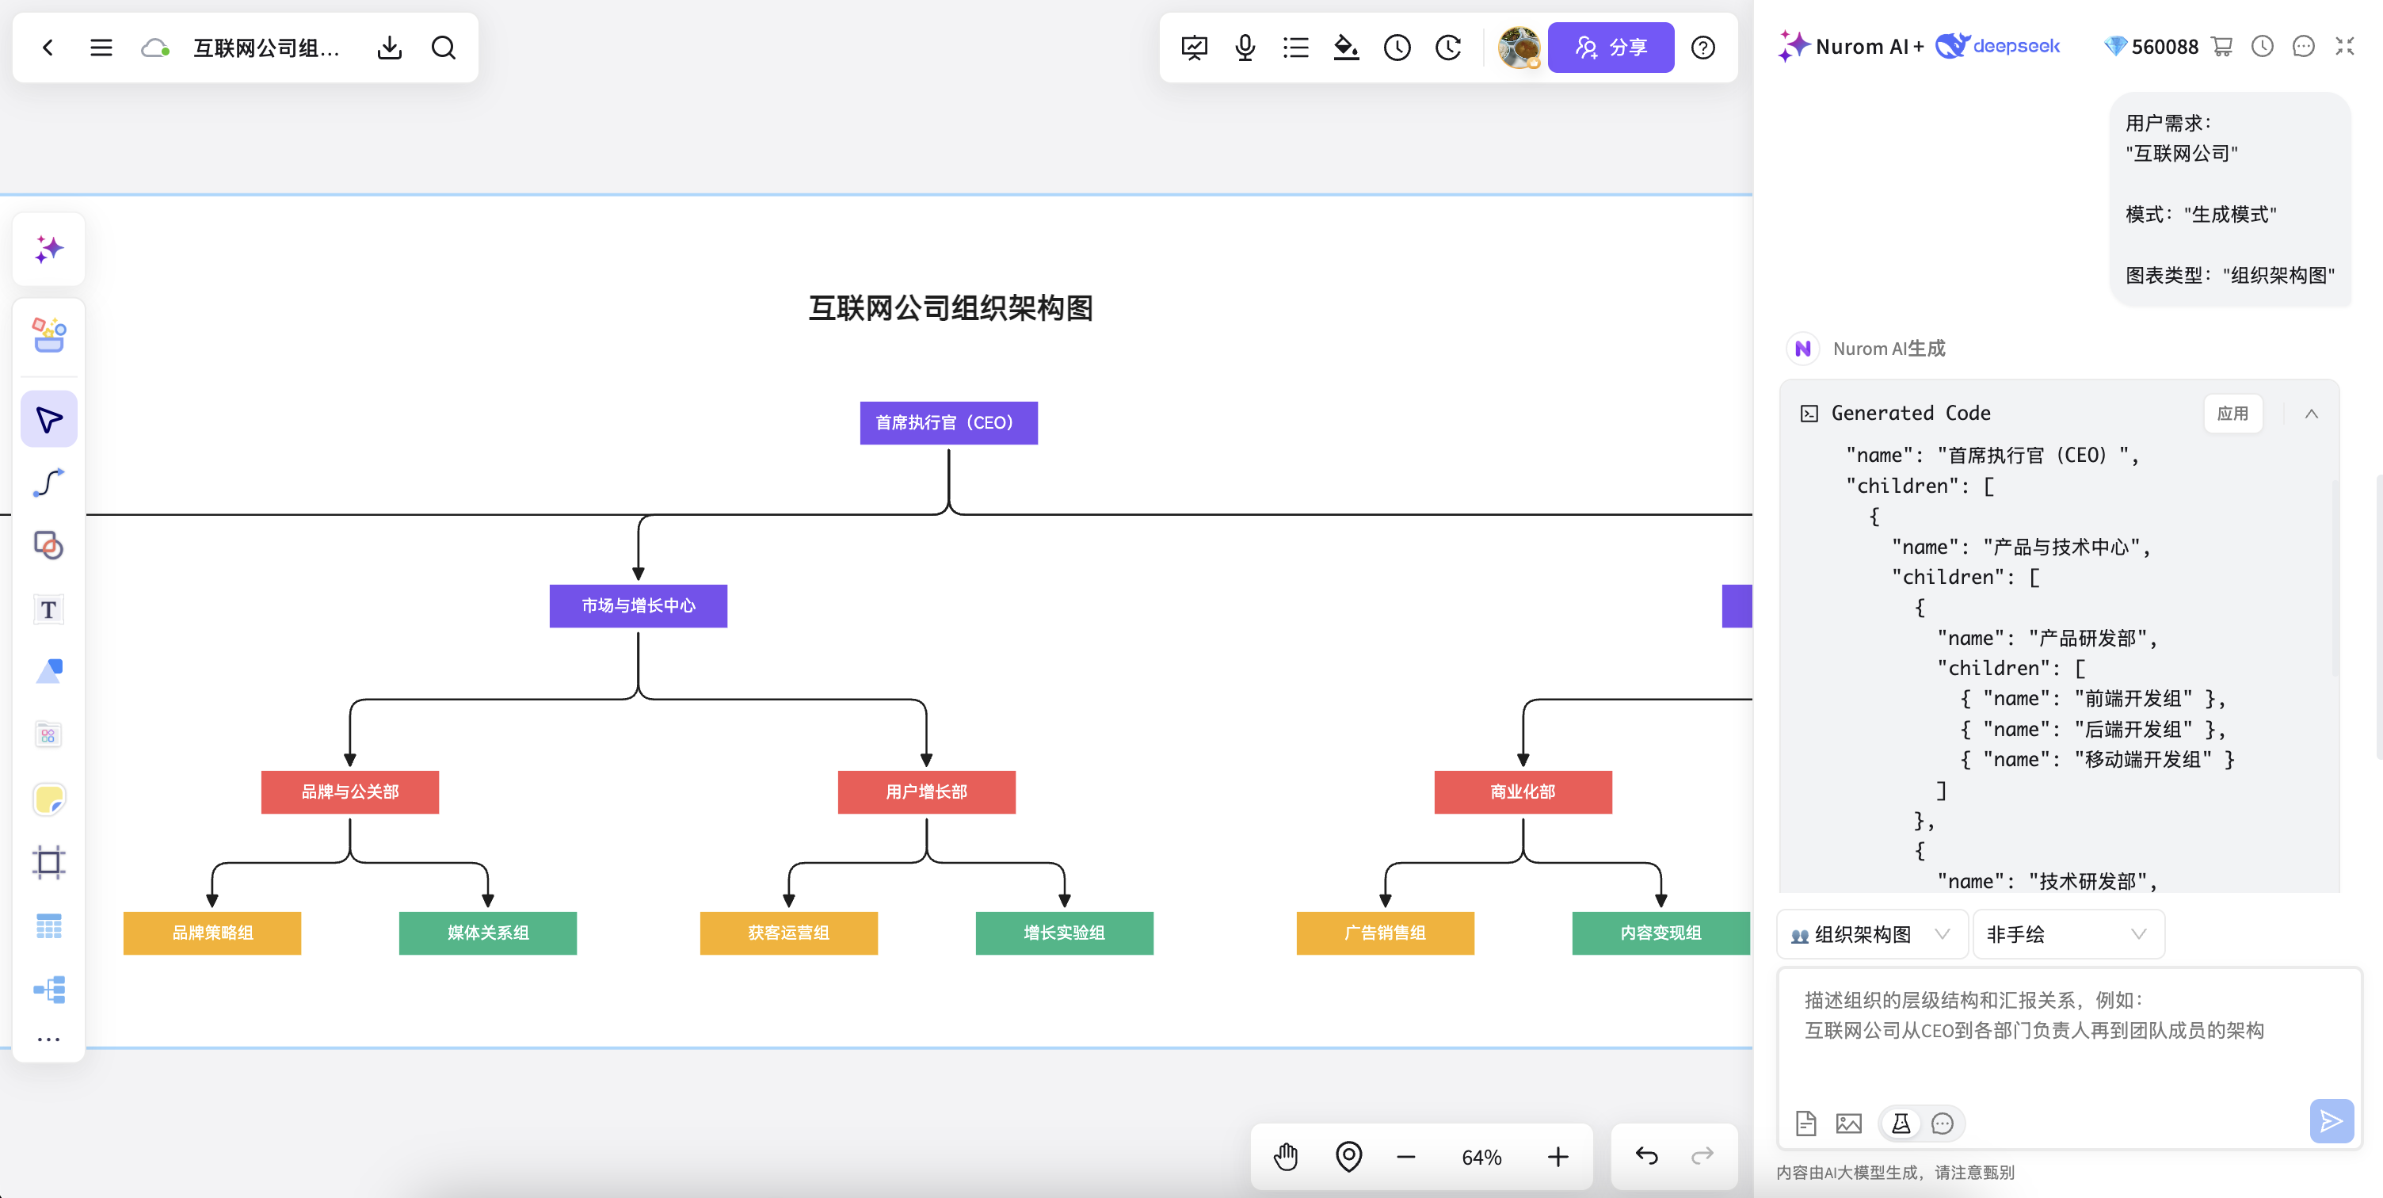Open version history icon

coord(1447,48)
